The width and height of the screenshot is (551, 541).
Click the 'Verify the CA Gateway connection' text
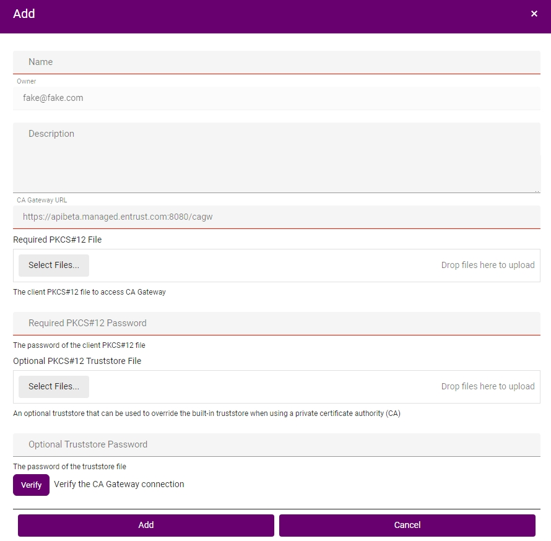pyautogui.click(x=119, y=484)
